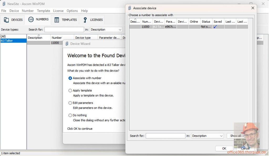Open the License menu

pyautogui.click(x=58, y=11)
